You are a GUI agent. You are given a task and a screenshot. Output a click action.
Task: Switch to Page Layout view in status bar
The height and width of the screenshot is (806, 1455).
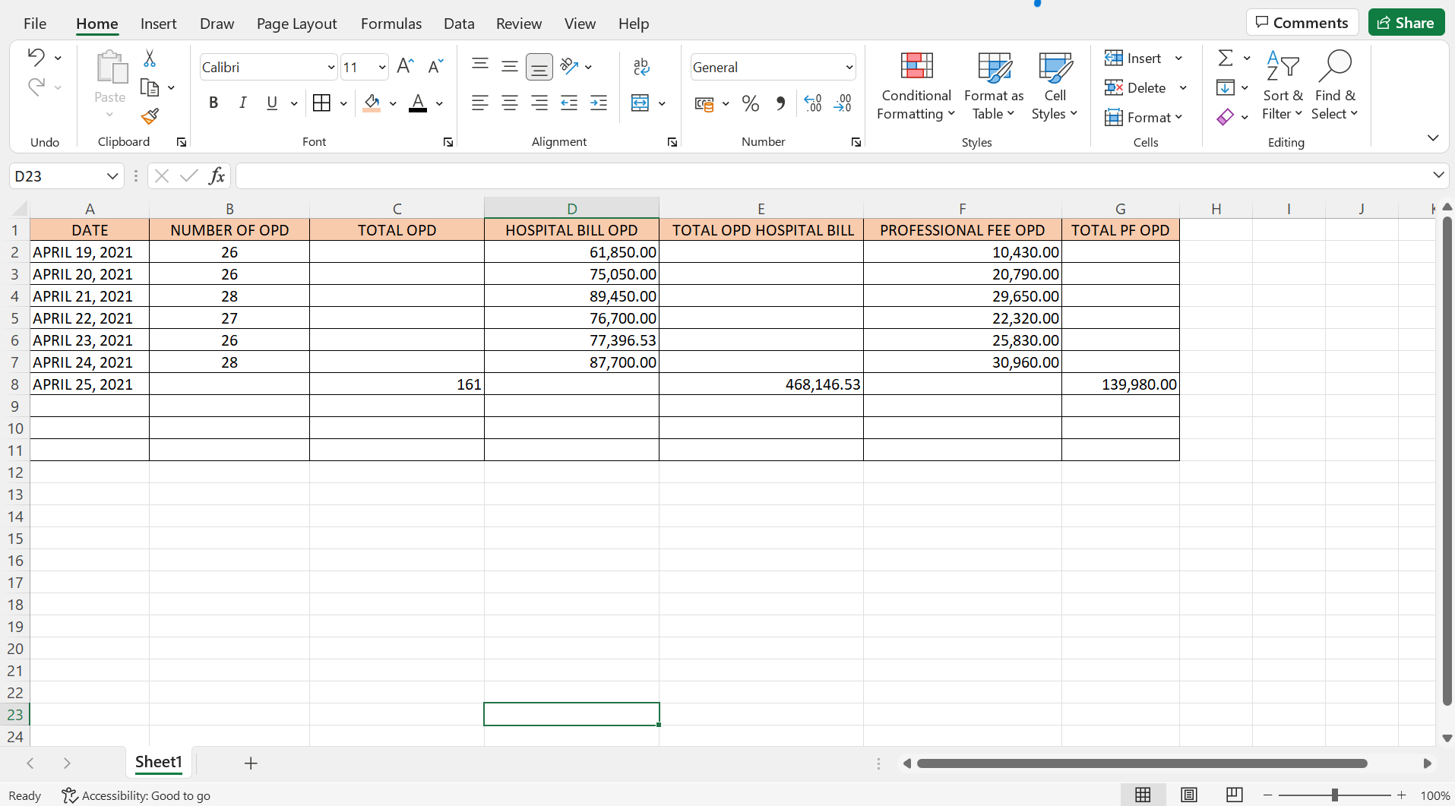(x=1189, y=795)
